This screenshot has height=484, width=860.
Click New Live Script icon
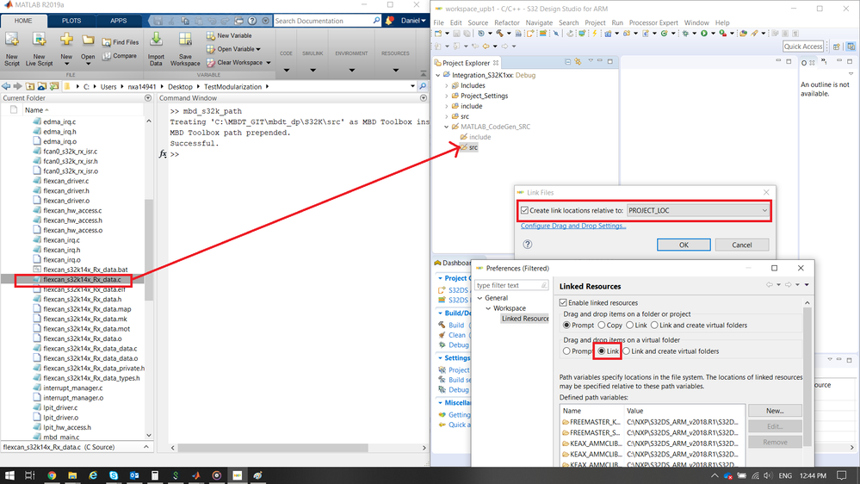pyautogui.click(x=39, y=40)
